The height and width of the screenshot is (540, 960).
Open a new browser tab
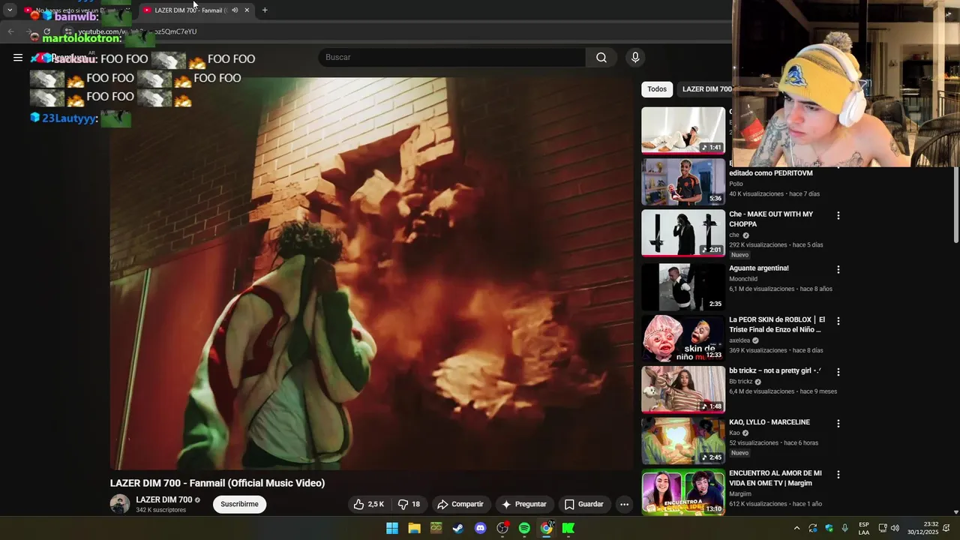point(265,10)
